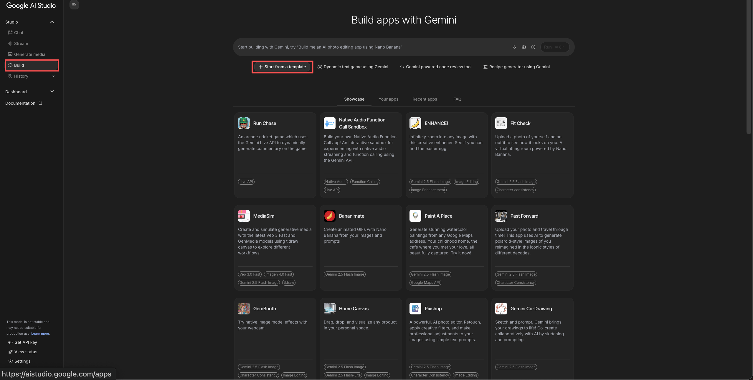Image resolution: width=753 pixels, height=380 pixels.
Task: Click the microphone icon in prompt box
Action: coord(514,47)
